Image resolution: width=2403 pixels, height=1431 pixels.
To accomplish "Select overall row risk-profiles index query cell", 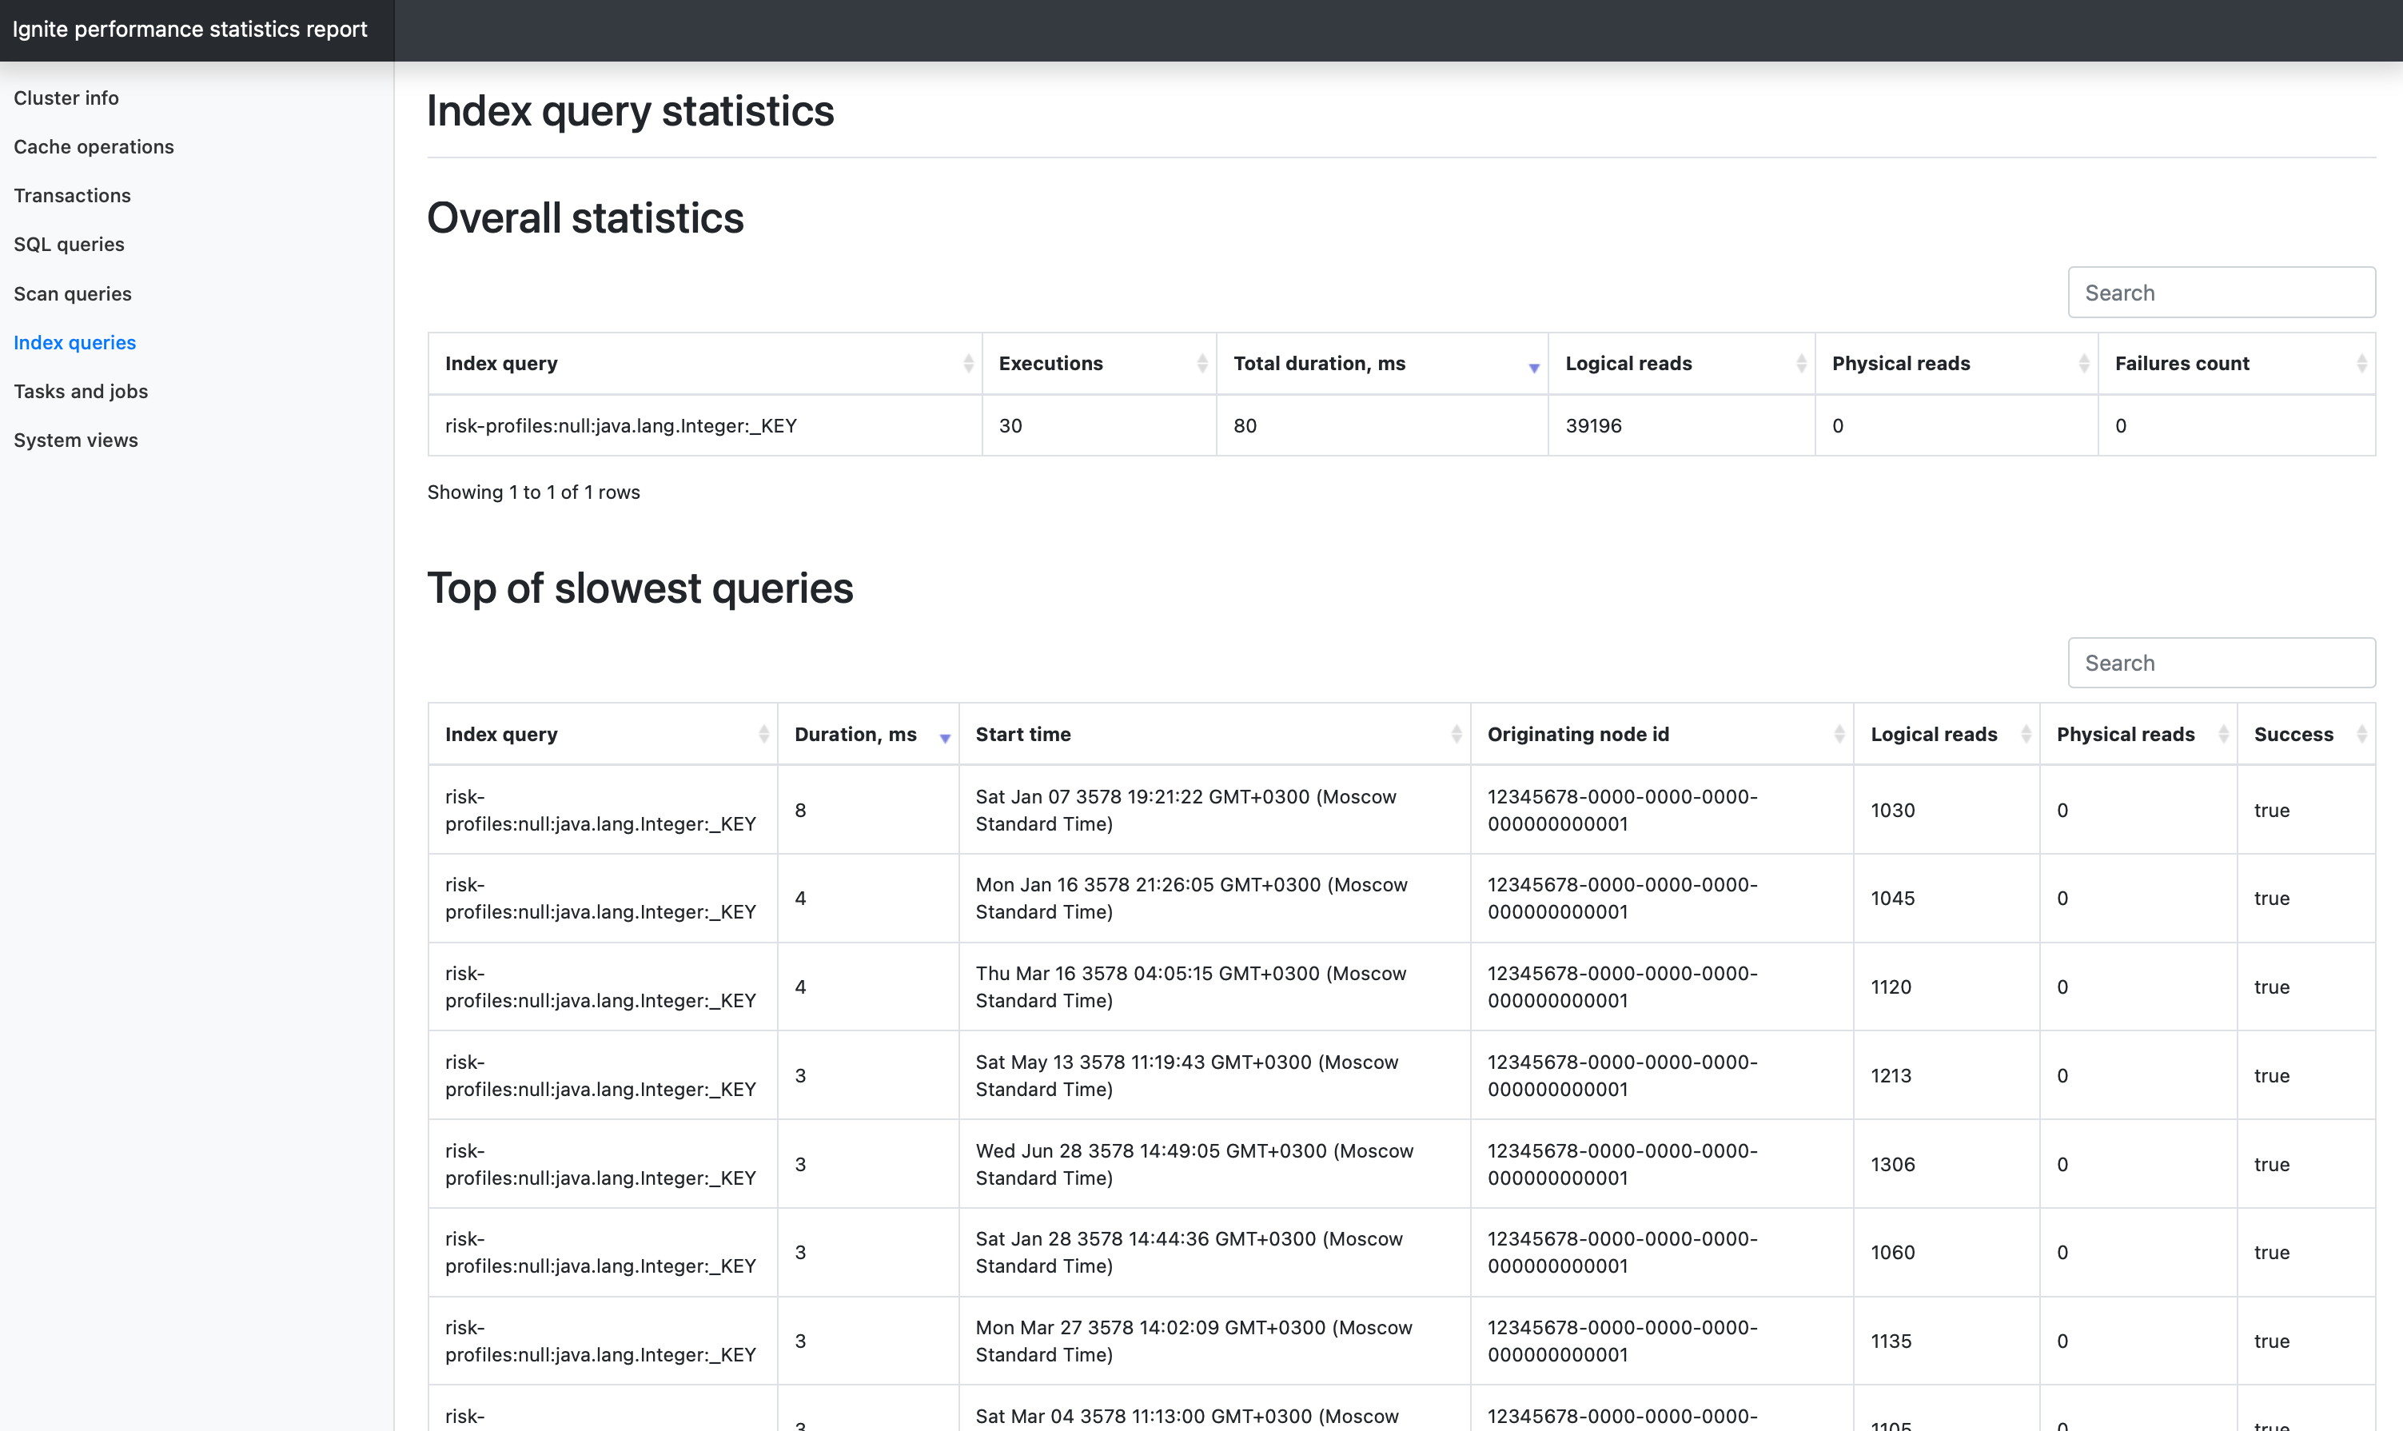I will click(x=705, y=425).
